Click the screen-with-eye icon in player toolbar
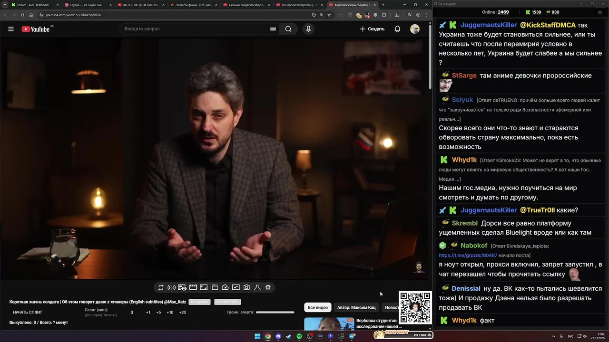Screen dimensions: 609x342 (x=182, y=287)
